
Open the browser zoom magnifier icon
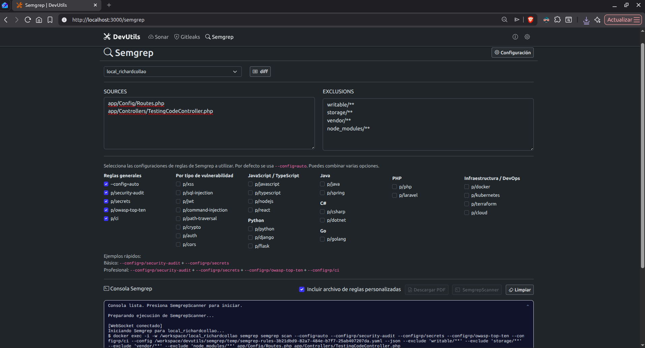point(504,20)
